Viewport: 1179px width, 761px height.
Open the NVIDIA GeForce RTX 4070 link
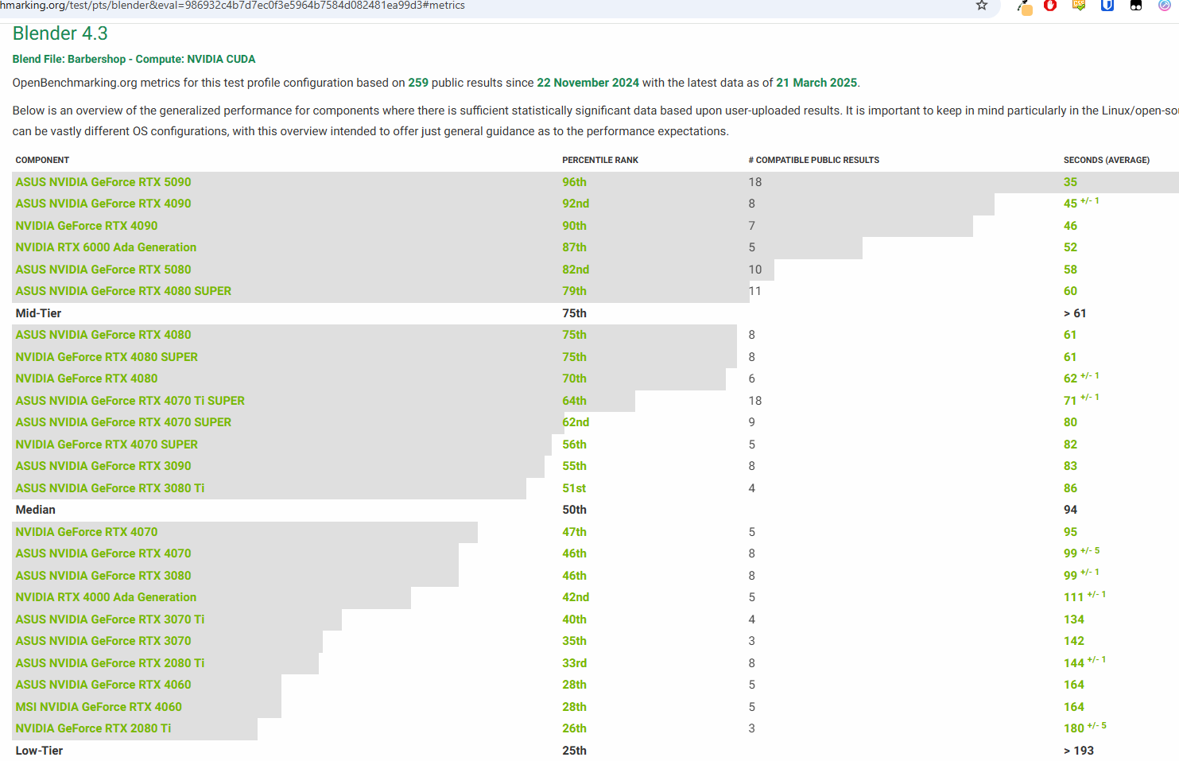click(x=87, y=532)
